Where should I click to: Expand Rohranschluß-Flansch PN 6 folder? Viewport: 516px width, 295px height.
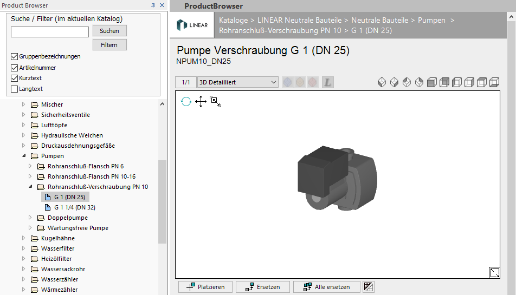(30, 166)
